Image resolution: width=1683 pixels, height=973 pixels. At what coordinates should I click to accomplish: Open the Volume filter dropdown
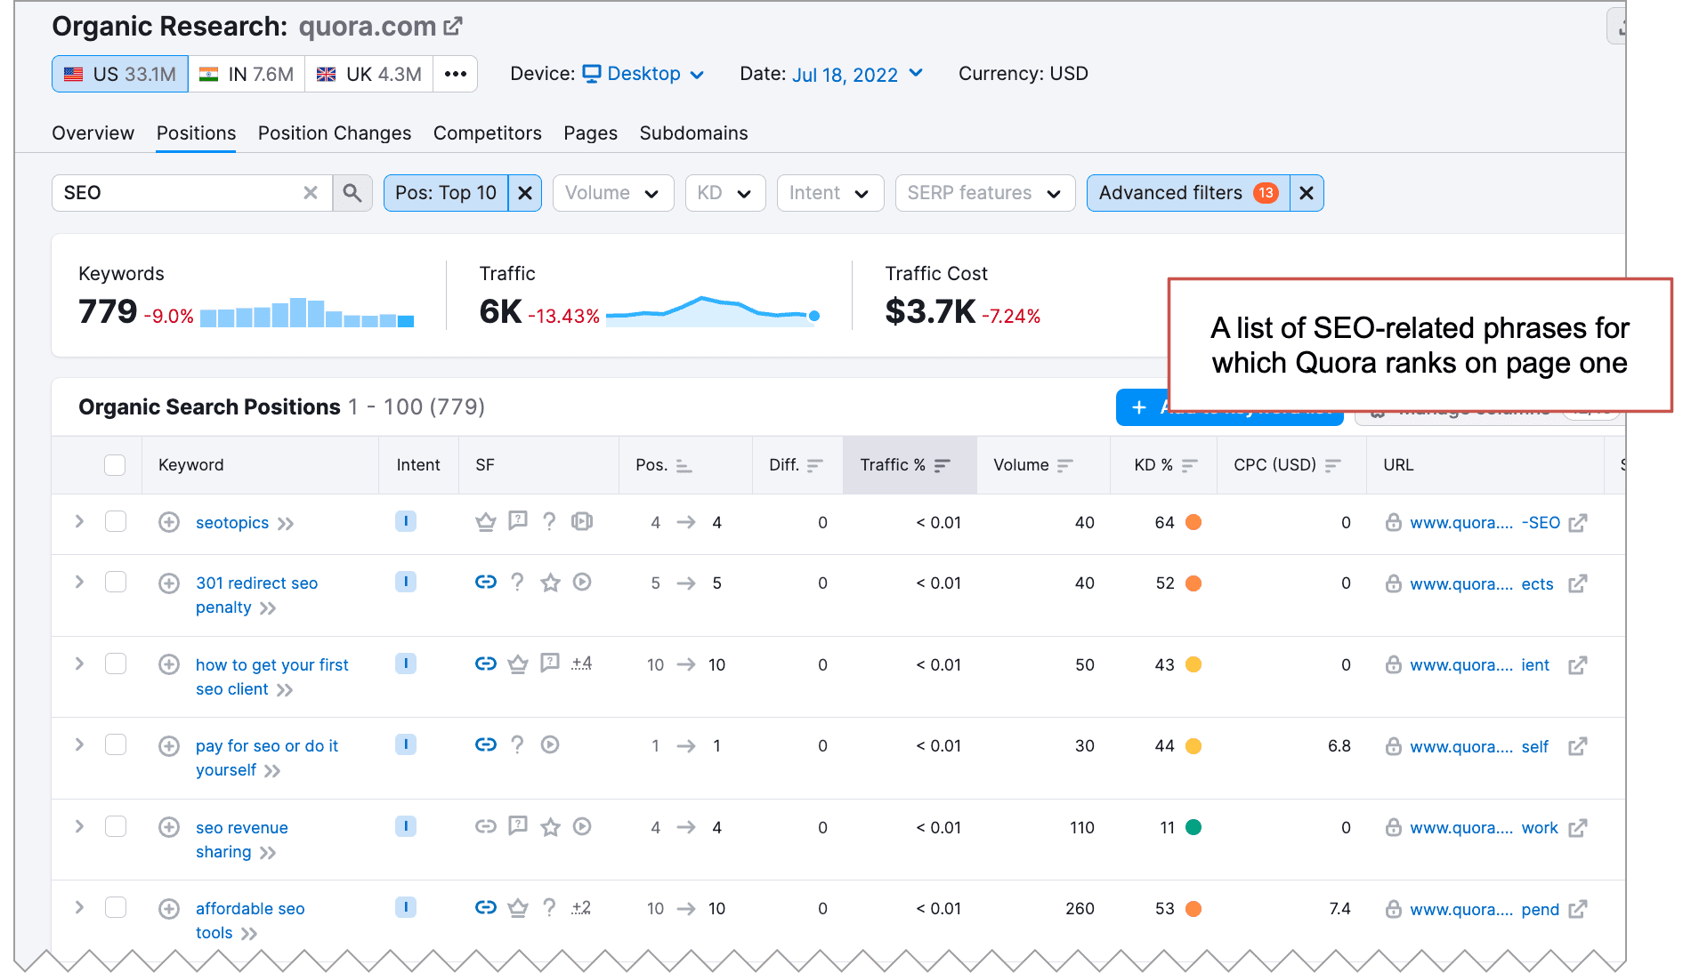(x=613, y=193)
